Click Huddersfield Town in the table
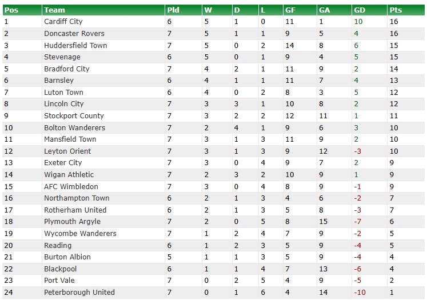427x300 pixels. 75,46
